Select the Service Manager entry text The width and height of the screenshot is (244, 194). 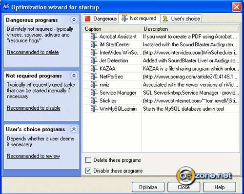(x=118, y=93)
